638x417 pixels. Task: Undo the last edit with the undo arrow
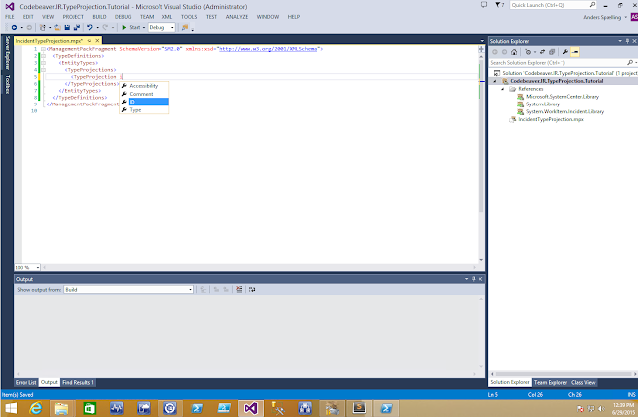(x=90, y=27)
